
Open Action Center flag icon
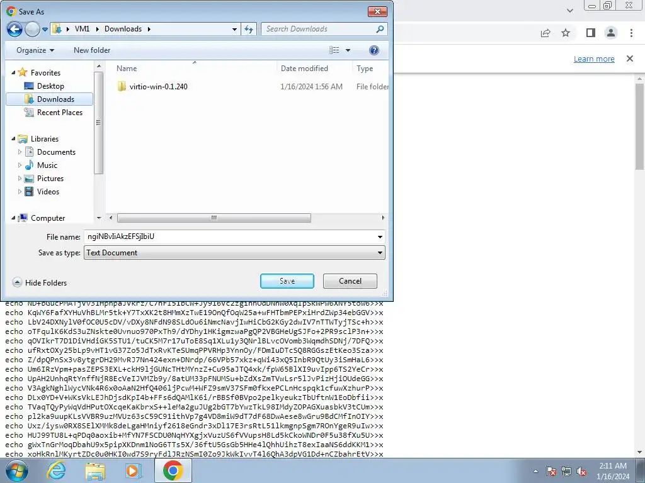[551, 471]
